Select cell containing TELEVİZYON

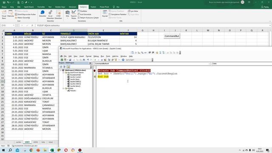(103, 37)
